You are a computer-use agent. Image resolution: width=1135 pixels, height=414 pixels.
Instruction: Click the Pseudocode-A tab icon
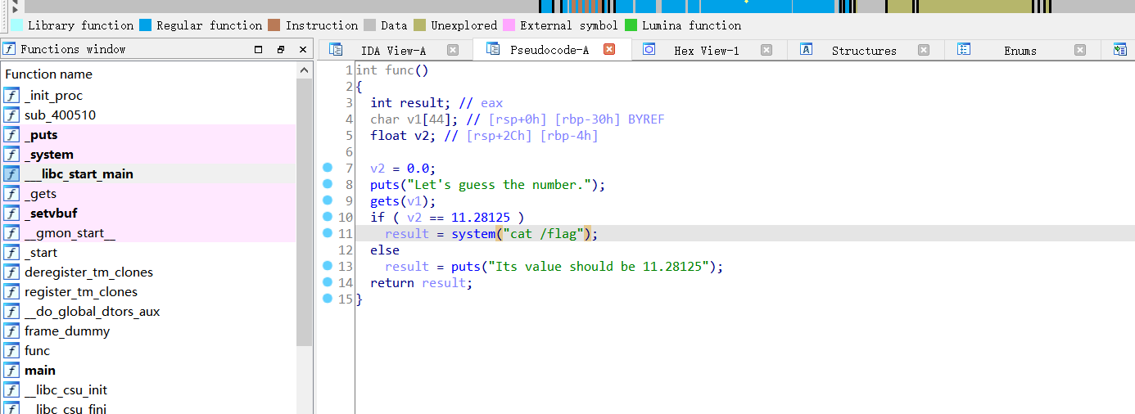[492, 49]
